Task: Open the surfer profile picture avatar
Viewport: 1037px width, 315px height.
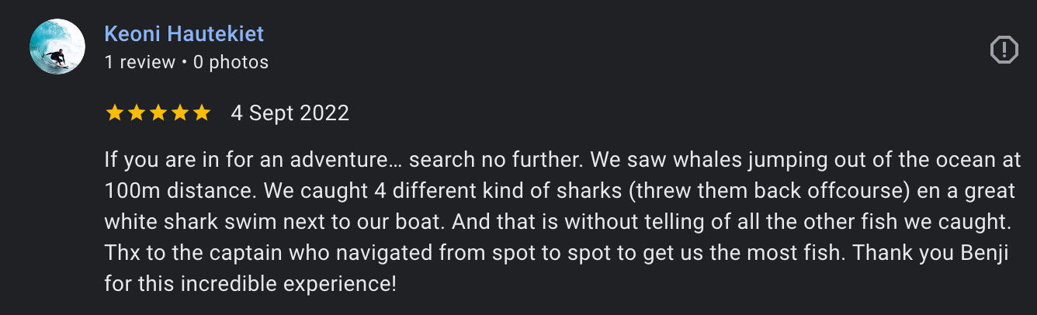Action: [57, 47]
